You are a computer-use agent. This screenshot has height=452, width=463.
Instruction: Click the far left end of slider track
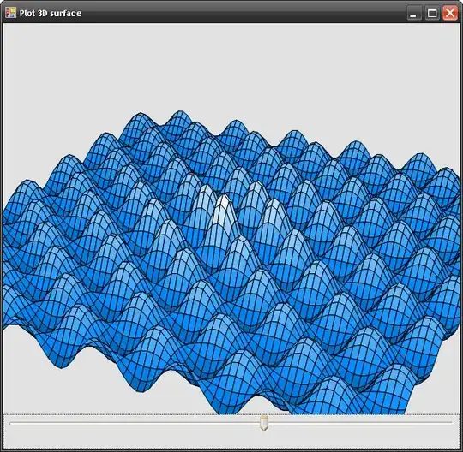click(11, 423)
